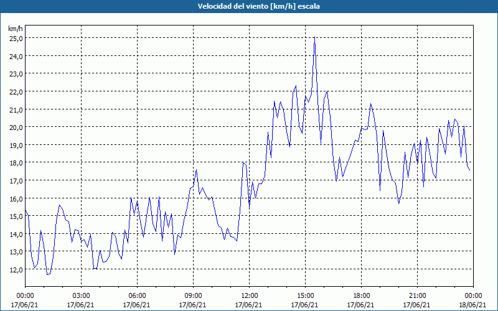
Task: Click the '12,0' y-axis value
Action: [x=16, y=269]
